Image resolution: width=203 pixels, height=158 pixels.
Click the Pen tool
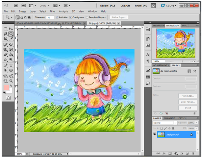click(x=6, y=65)
